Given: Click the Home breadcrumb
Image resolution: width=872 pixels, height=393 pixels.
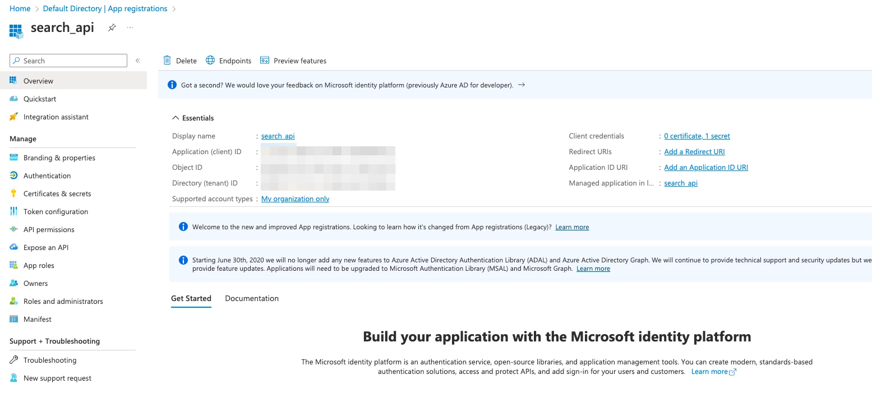Looking at the screenshot, I should click(x=20, y=8).
